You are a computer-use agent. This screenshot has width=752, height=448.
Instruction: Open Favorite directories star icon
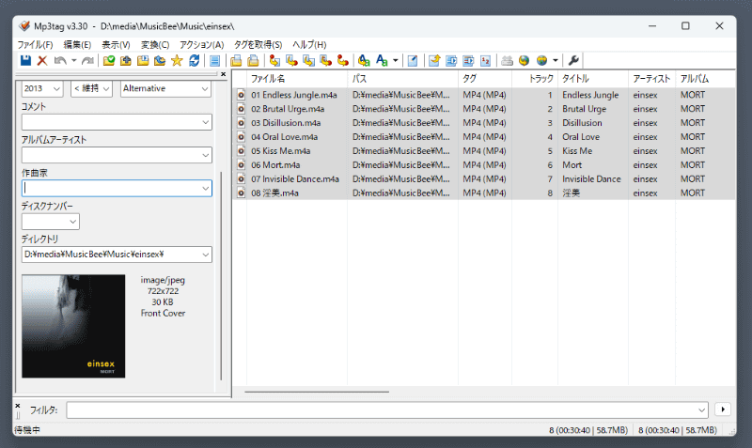177,60
